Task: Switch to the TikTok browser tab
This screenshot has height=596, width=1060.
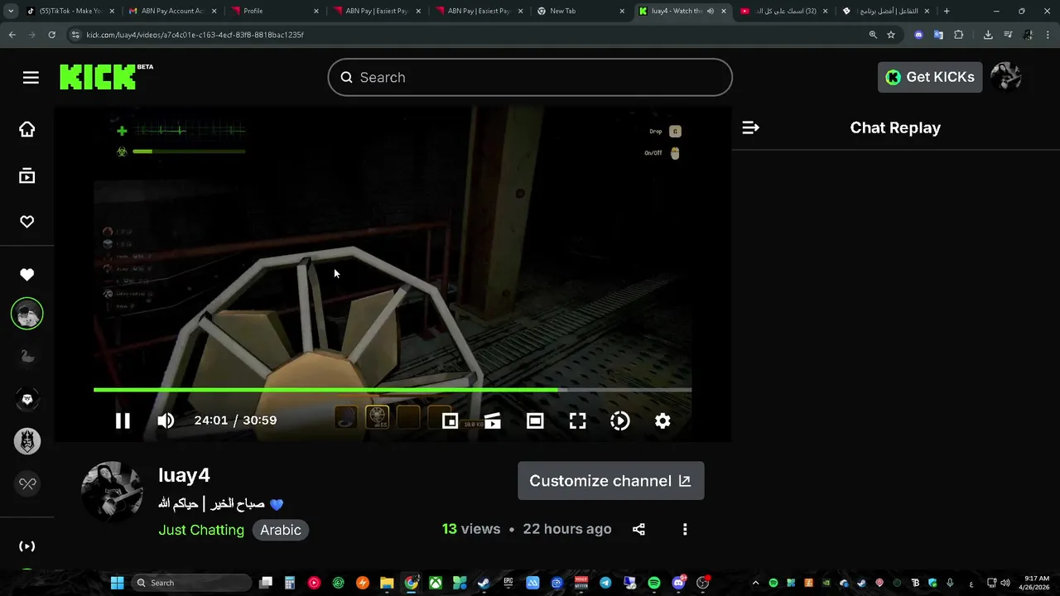Action: click(69, 11)
